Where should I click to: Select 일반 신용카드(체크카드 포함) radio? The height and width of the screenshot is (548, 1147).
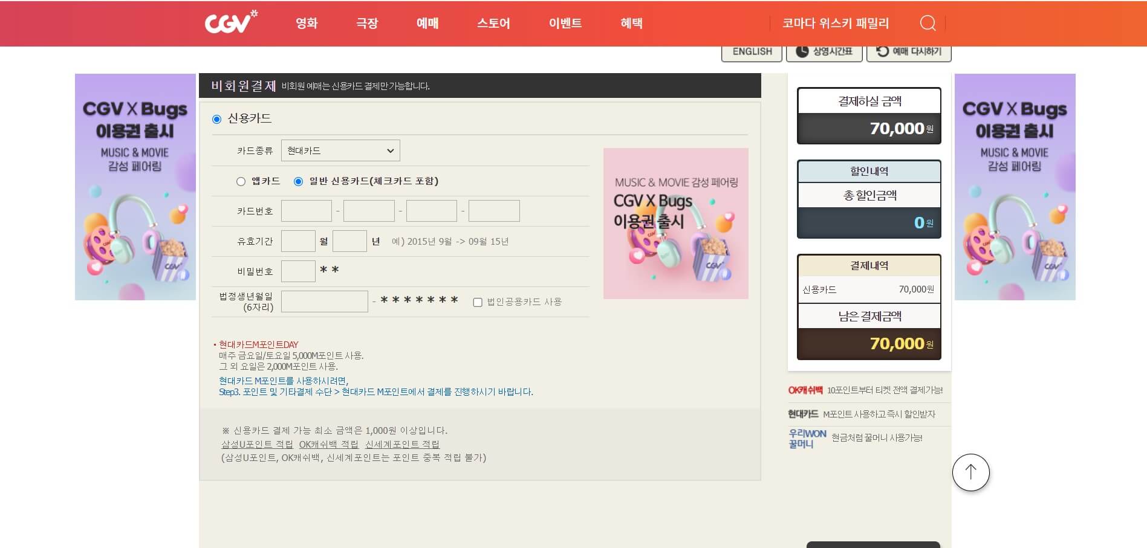[x=298, y=181]
